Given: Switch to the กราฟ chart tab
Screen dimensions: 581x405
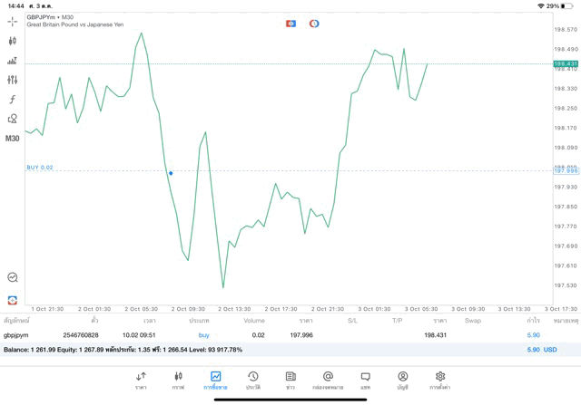Looking at the screenshot, I should pos(178,380).
